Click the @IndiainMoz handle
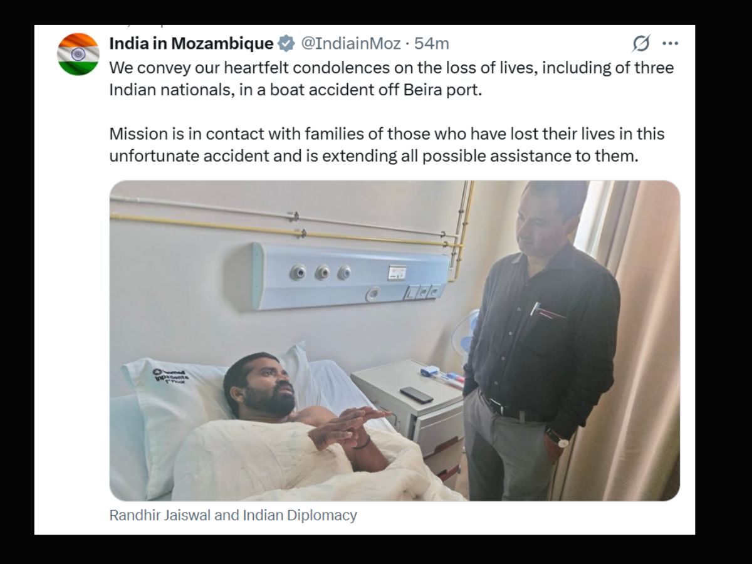Viewport: 752px width, 564px height. point(348,44)
